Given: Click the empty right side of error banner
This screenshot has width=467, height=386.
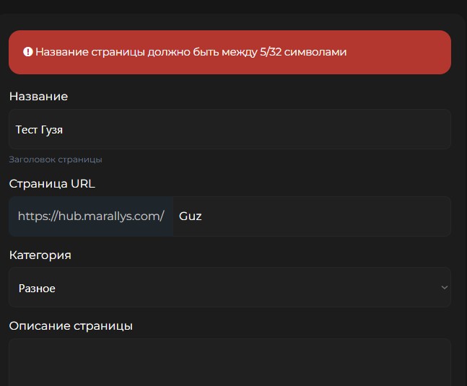Looking at the screenshot, I should tap(399, 52).
